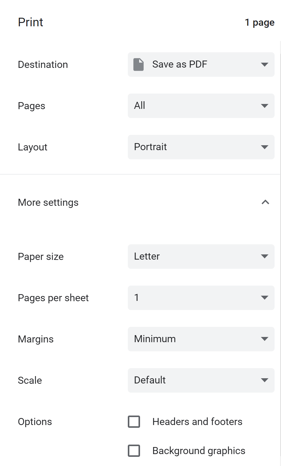Enable the Headers and footers checkbox
Viewport: 281px width, 466px height.
134,422
